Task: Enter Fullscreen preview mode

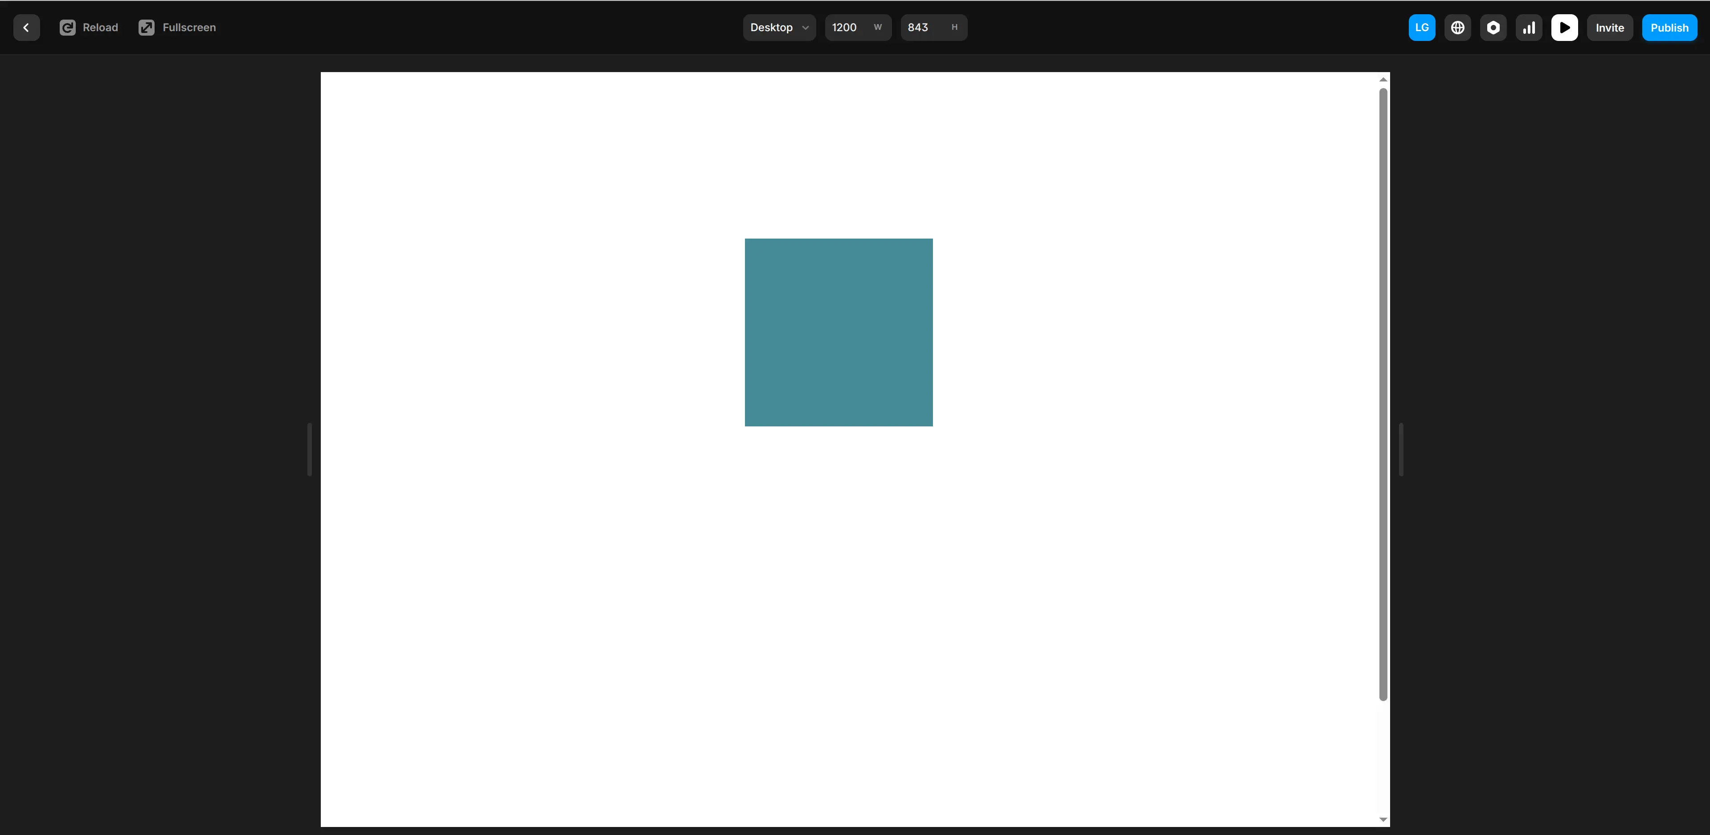Action: (177, 27)
